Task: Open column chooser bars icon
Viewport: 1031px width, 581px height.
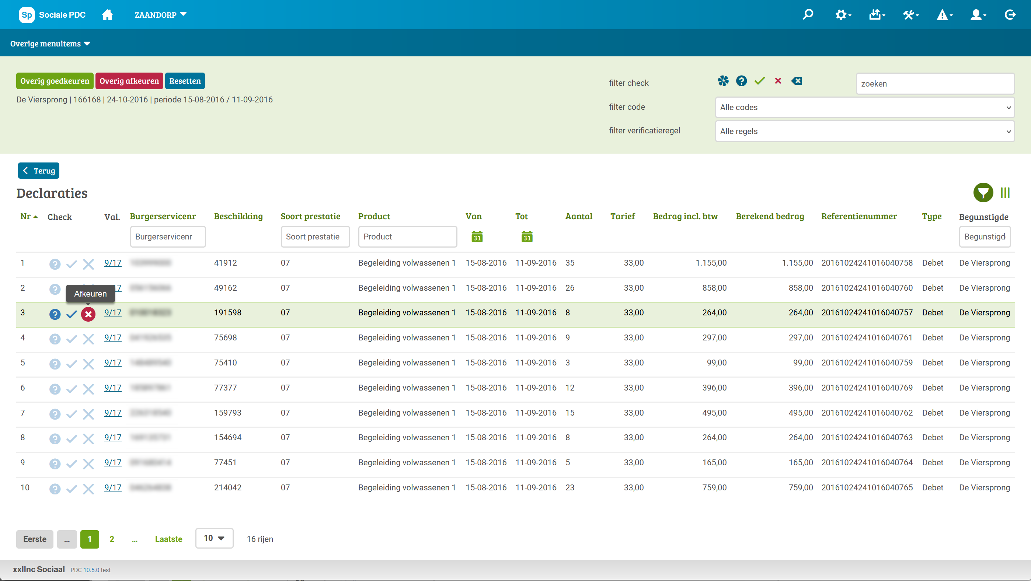Action: tap(1005, 193)
